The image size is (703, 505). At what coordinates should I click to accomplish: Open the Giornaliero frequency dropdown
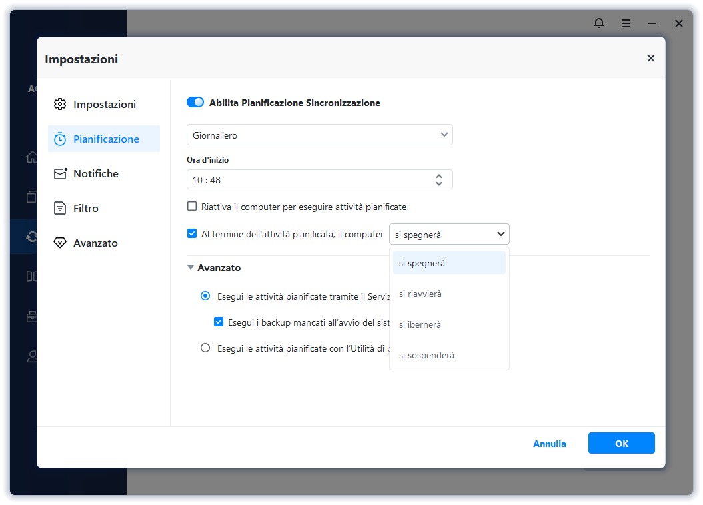pyautogui.click(x=319, y=135)
